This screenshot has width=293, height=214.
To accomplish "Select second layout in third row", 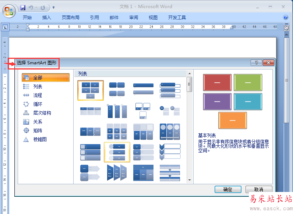I will tap(117, 132).
